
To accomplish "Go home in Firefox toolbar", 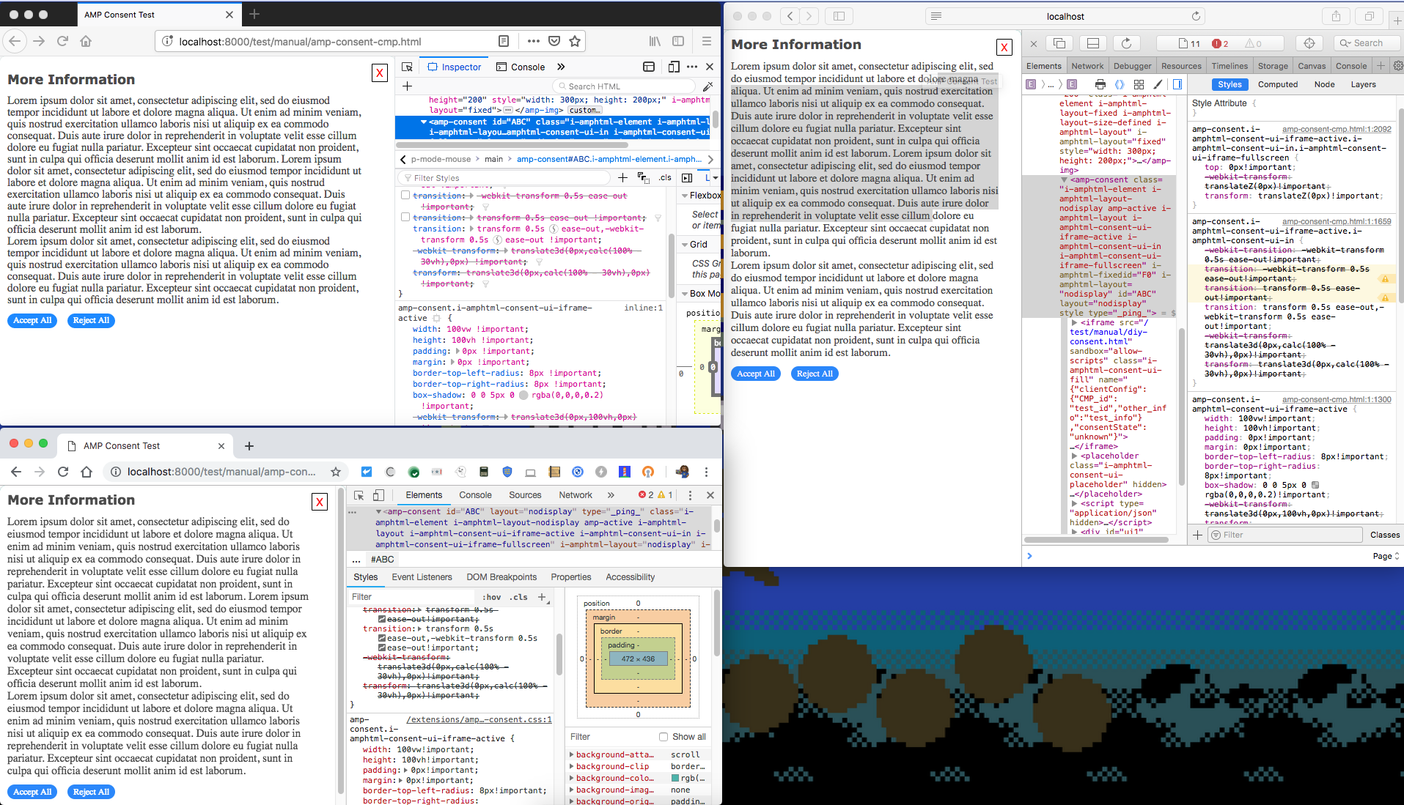I will pos(86,41).
